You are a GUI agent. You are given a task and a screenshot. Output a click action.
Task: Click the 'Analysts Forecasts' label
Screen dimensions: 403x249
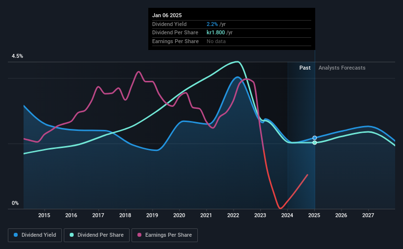coord(342,68)
